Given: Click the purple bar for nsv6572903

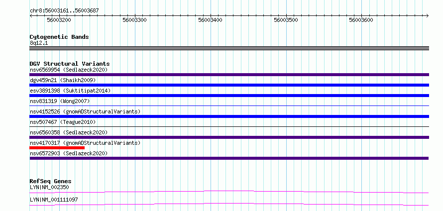Looking at the screenshot, I should (x=229, y=158).
